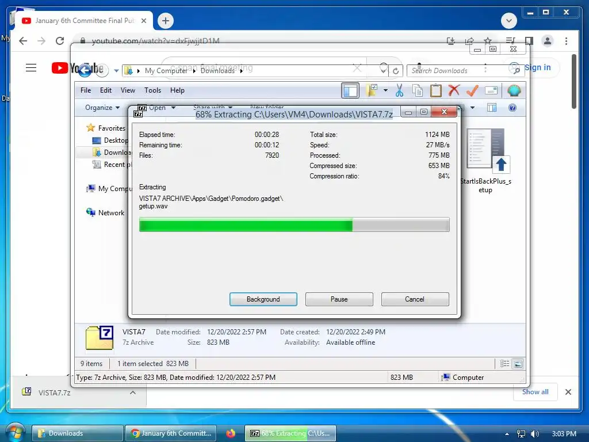Click the 3:03 PM taskbar clock
The width and height of the screenshot is (589, 442).
click(564, 434)
